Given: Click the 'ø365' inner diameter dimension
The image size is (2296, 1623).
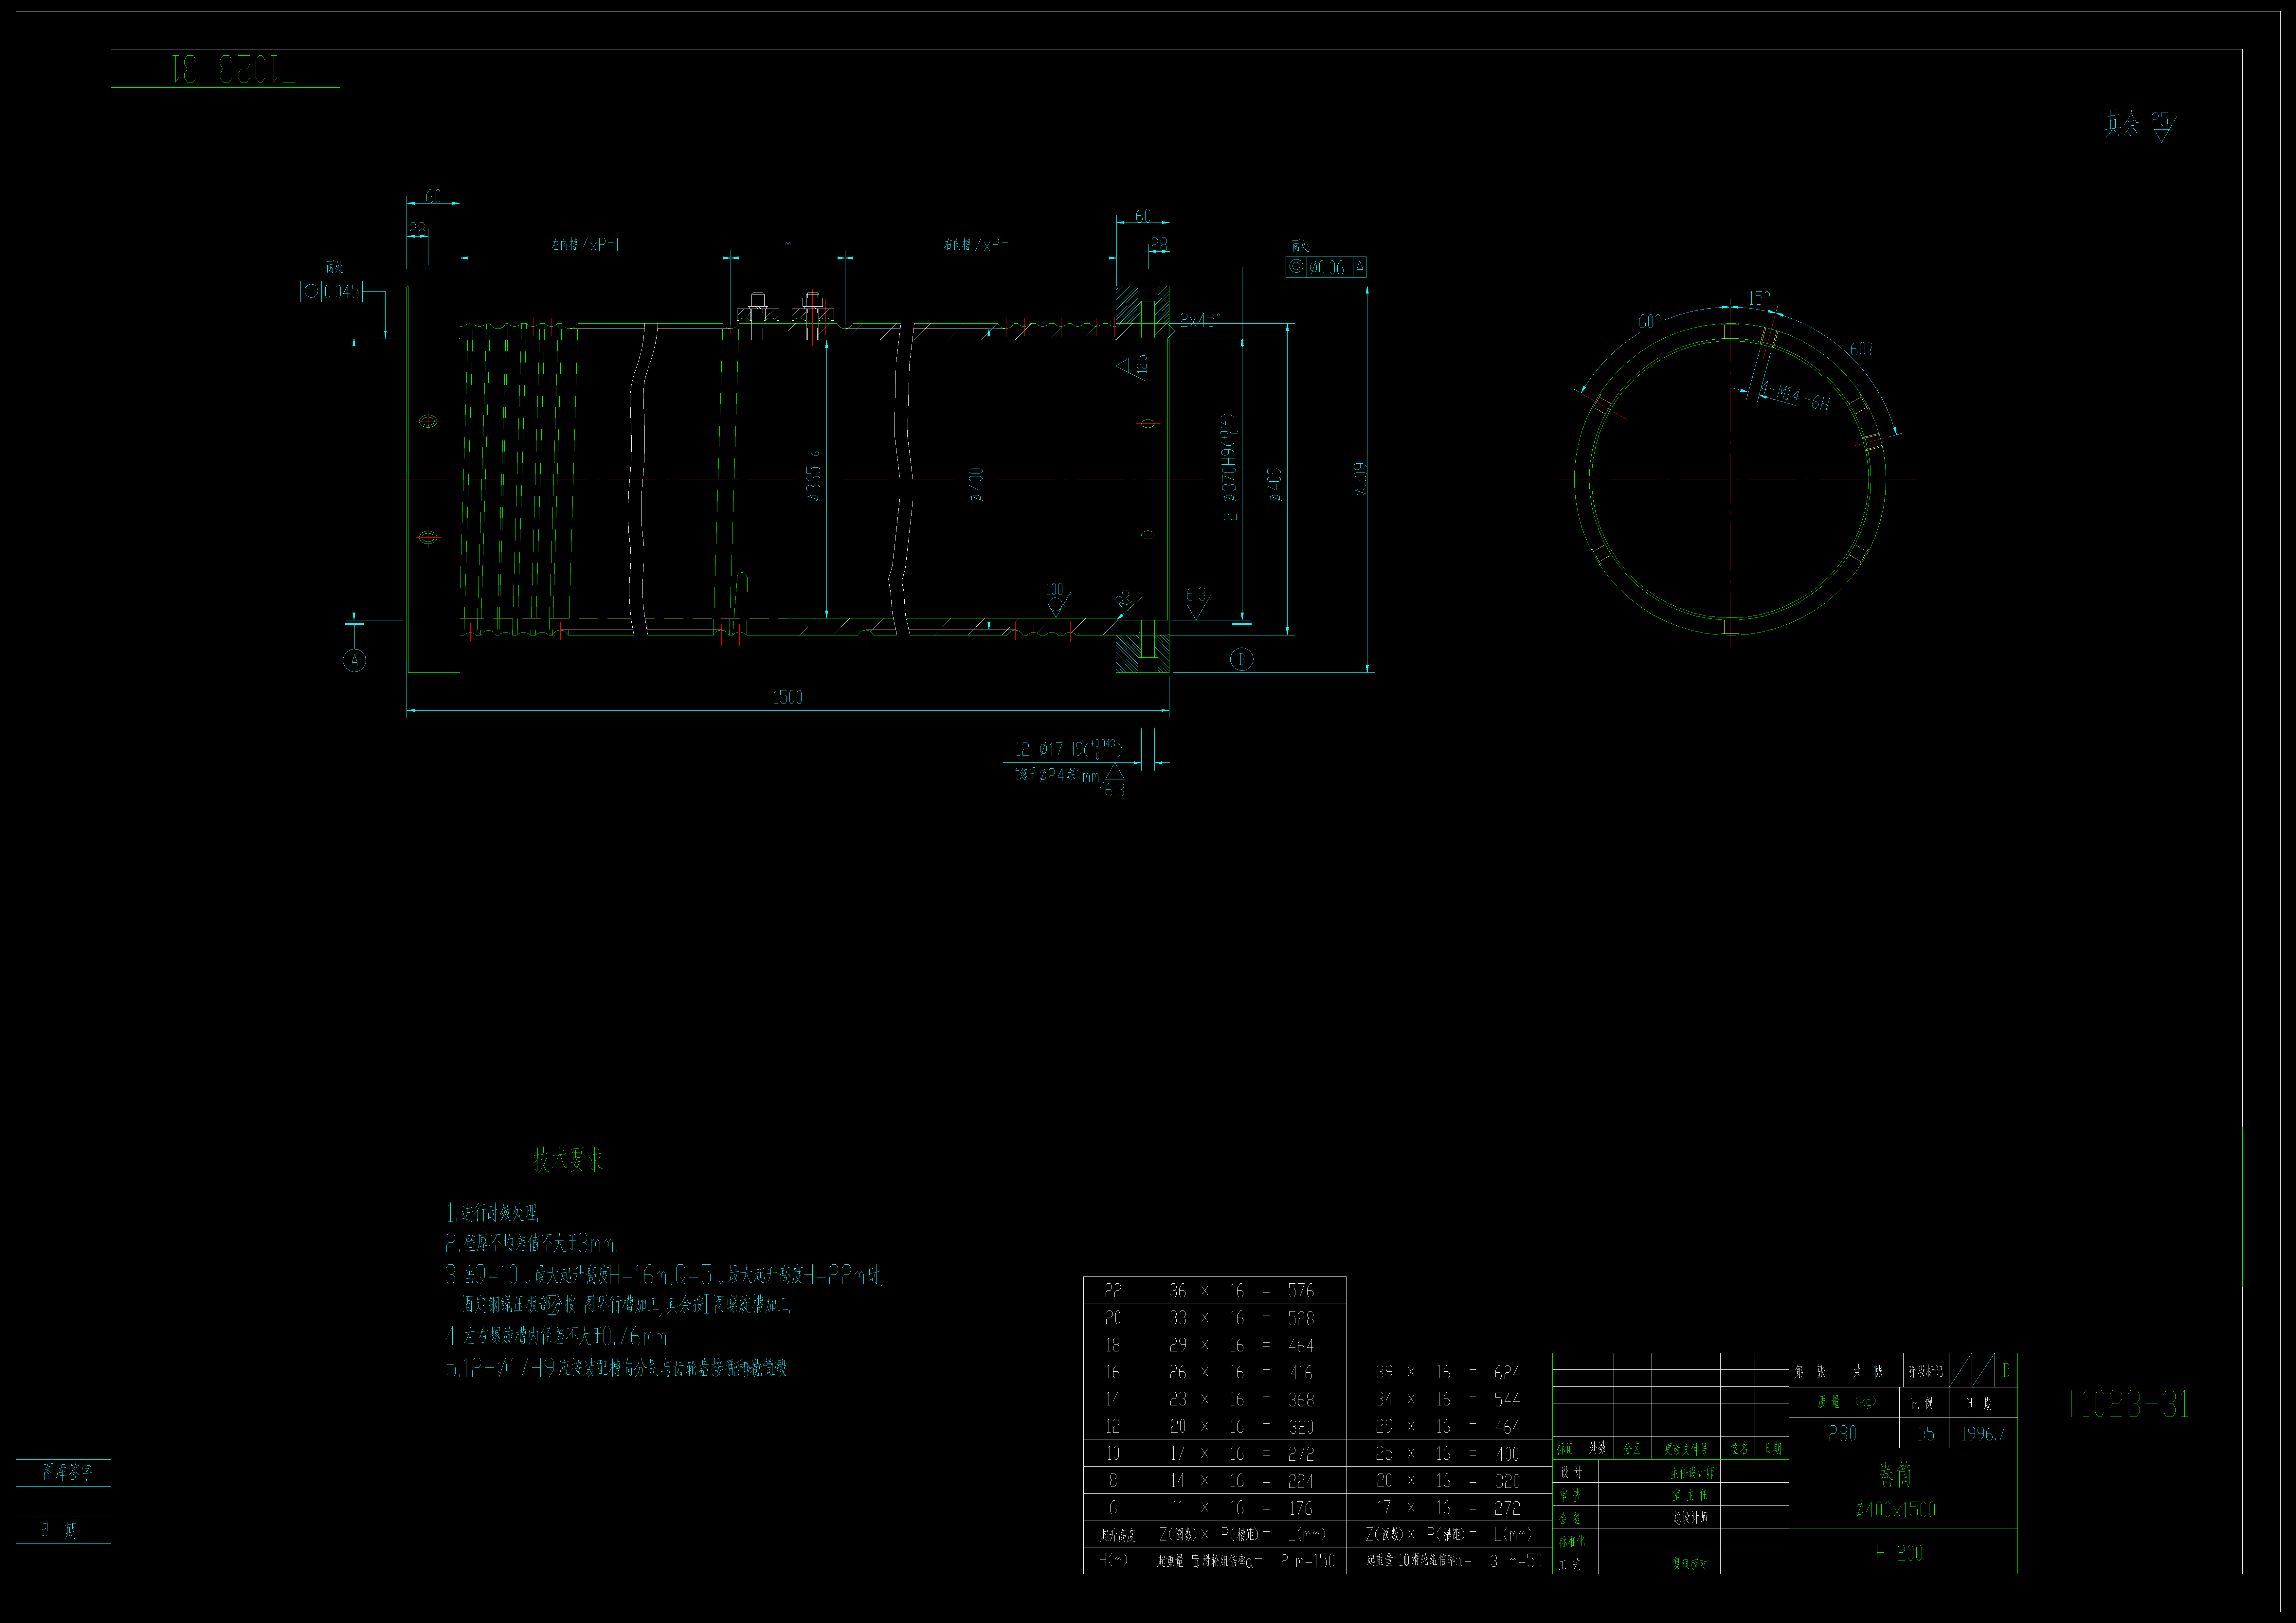Looking at the screenshot, I should pyautogui.click(x=814, y=477).
